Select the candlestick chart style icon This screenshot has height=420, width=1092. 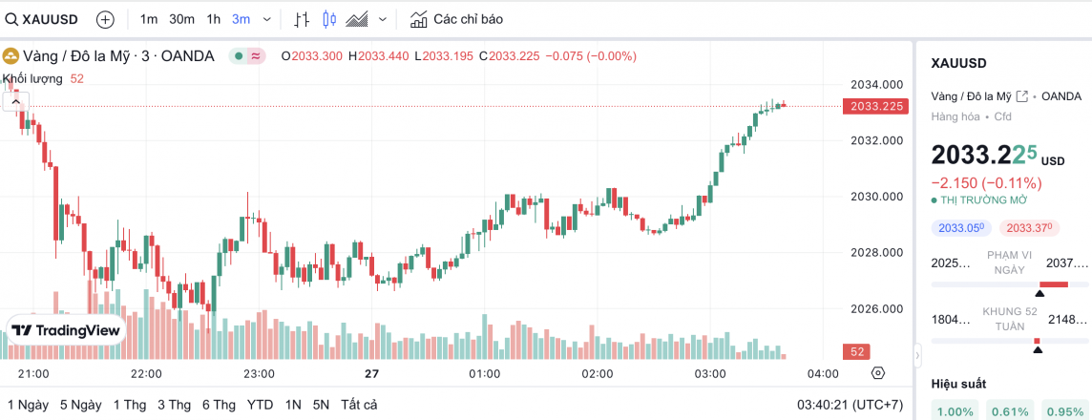point(330,19)
